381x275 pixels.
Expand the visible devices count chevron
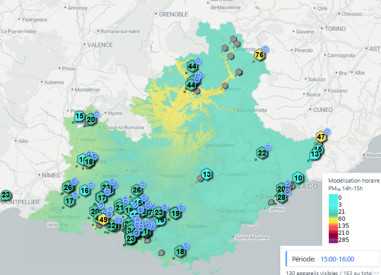[376, 272]
